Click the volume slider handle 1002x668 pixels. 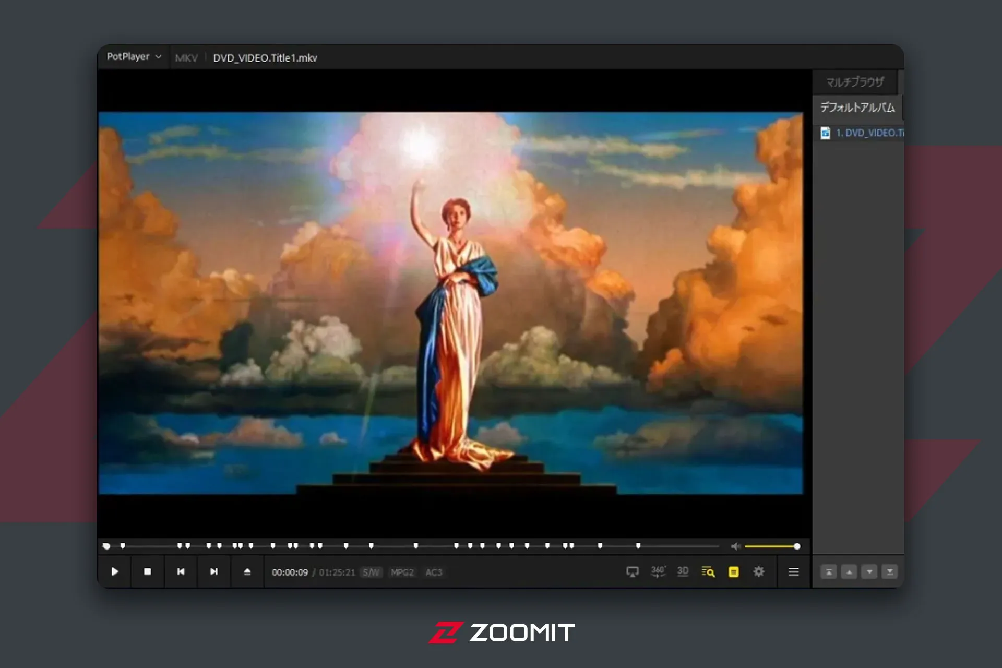pyautogui.click(x=797, y=546)
